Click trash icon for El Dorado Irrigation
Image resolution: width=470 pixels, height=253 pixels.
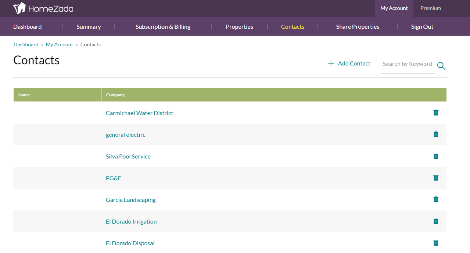pos(436,221)
